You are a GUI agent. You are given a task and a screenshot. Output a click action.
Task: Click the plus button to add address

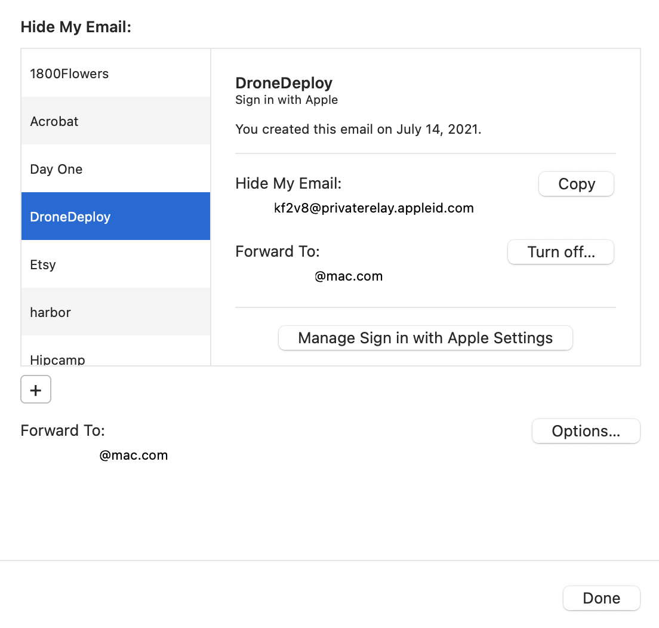[x=36, y=390]
